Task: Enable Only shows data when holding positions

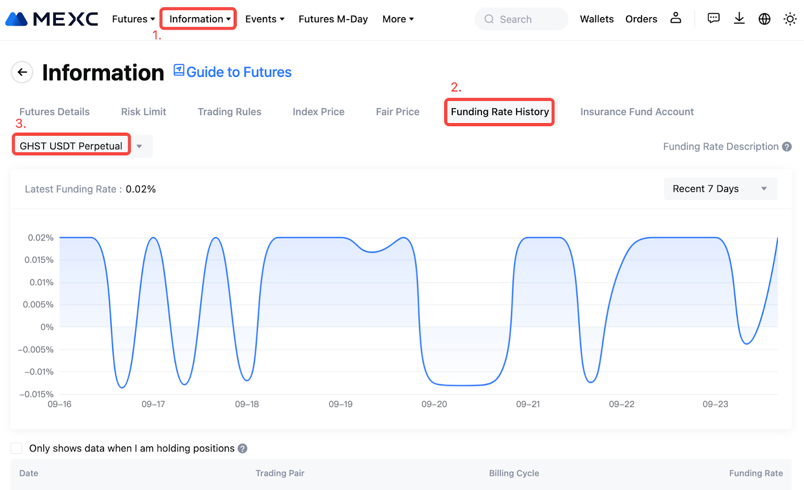Action: (17, 448)
